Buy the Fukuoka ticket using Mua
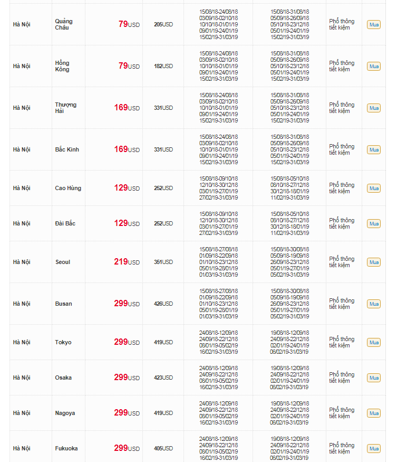This screenshot has width=397, height=462. 373,448
